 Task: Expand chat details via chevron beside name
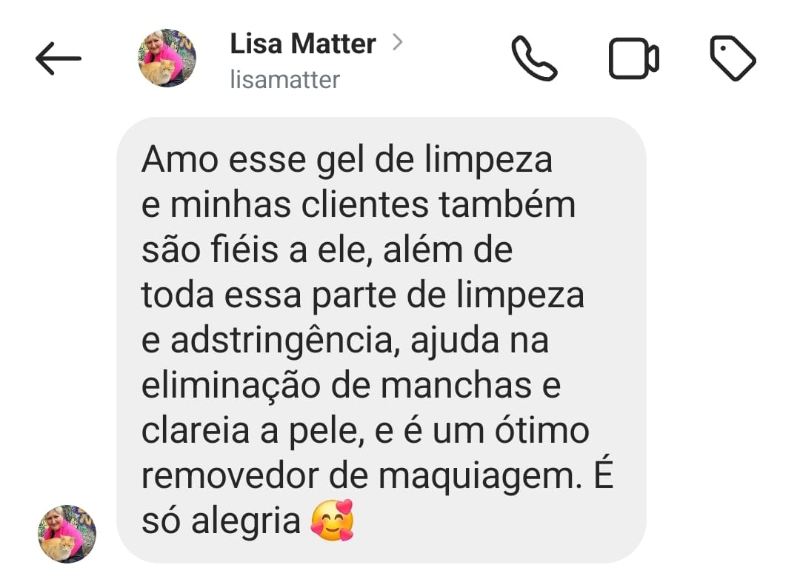[398, 41]
